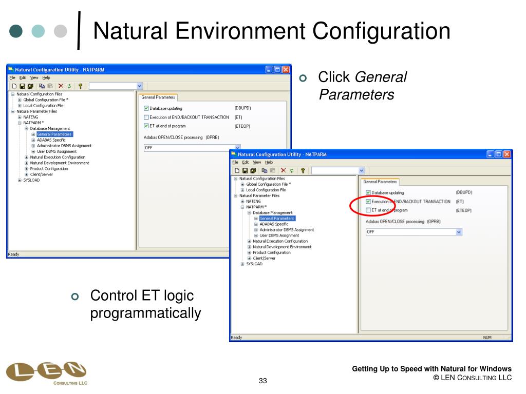Click the Paste icon in front window toolbar

coord(273,170)
